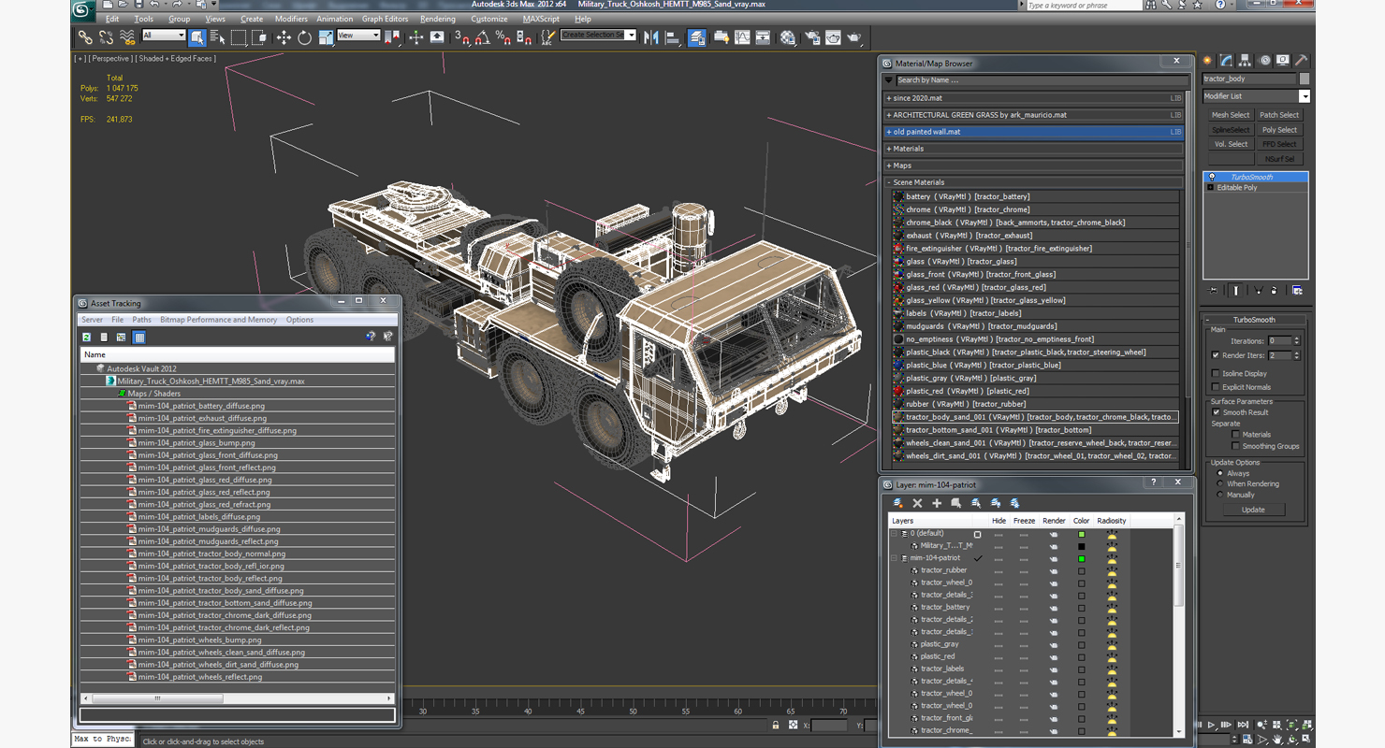Expand Editable Poly in modifier stack
The width and height of the screenshot is (1385, 748).
point(1210,188)
